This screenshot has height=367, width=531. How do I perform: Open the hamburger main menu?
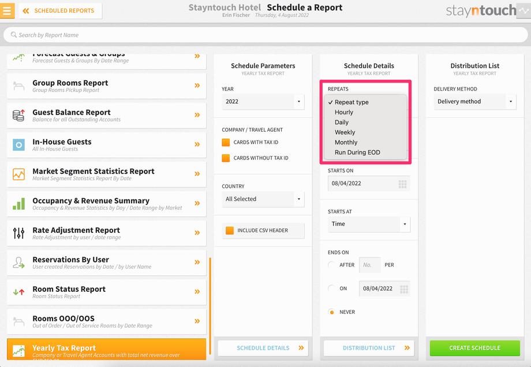pyautogui.click(x=7, y=10)
